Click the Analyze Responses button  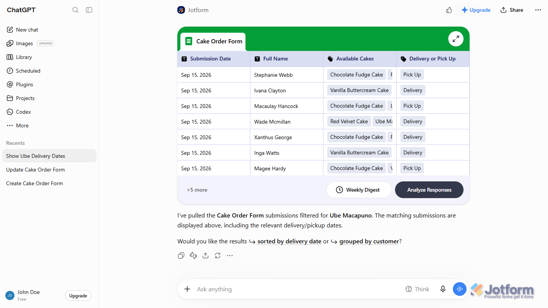[x=429, y=190]
